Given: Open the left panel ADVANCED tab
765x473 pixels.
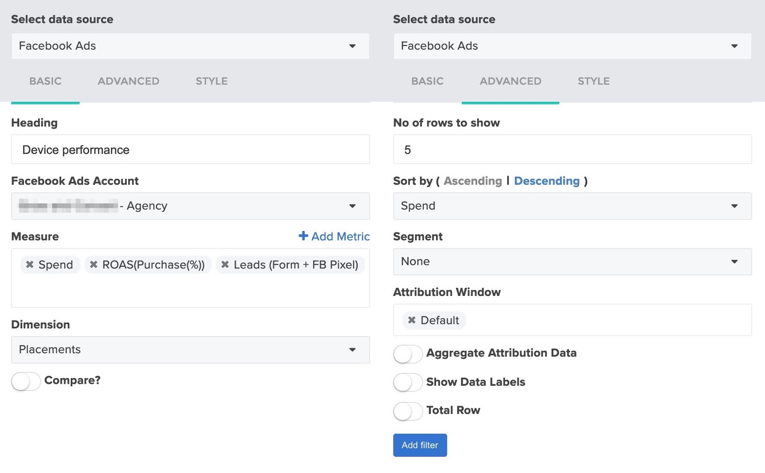Looking at the screenshot, I should 129,81.
